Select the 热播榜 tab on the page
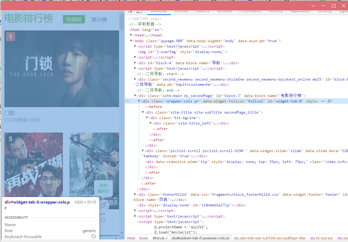Image resolution: width=348 pixels, height=242 pixels. click(x=74, y=19)
